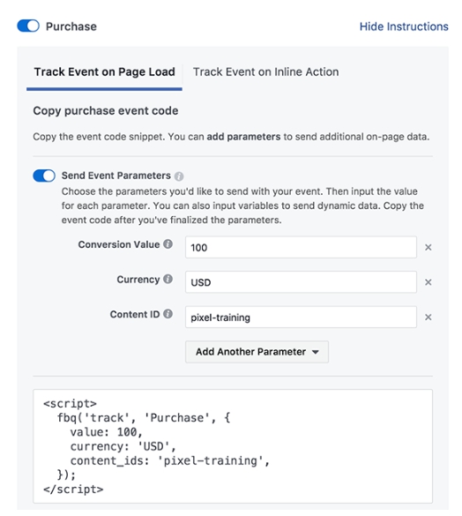
Task: Open the Send Event Parameters info icon
Action: [179, 176]
